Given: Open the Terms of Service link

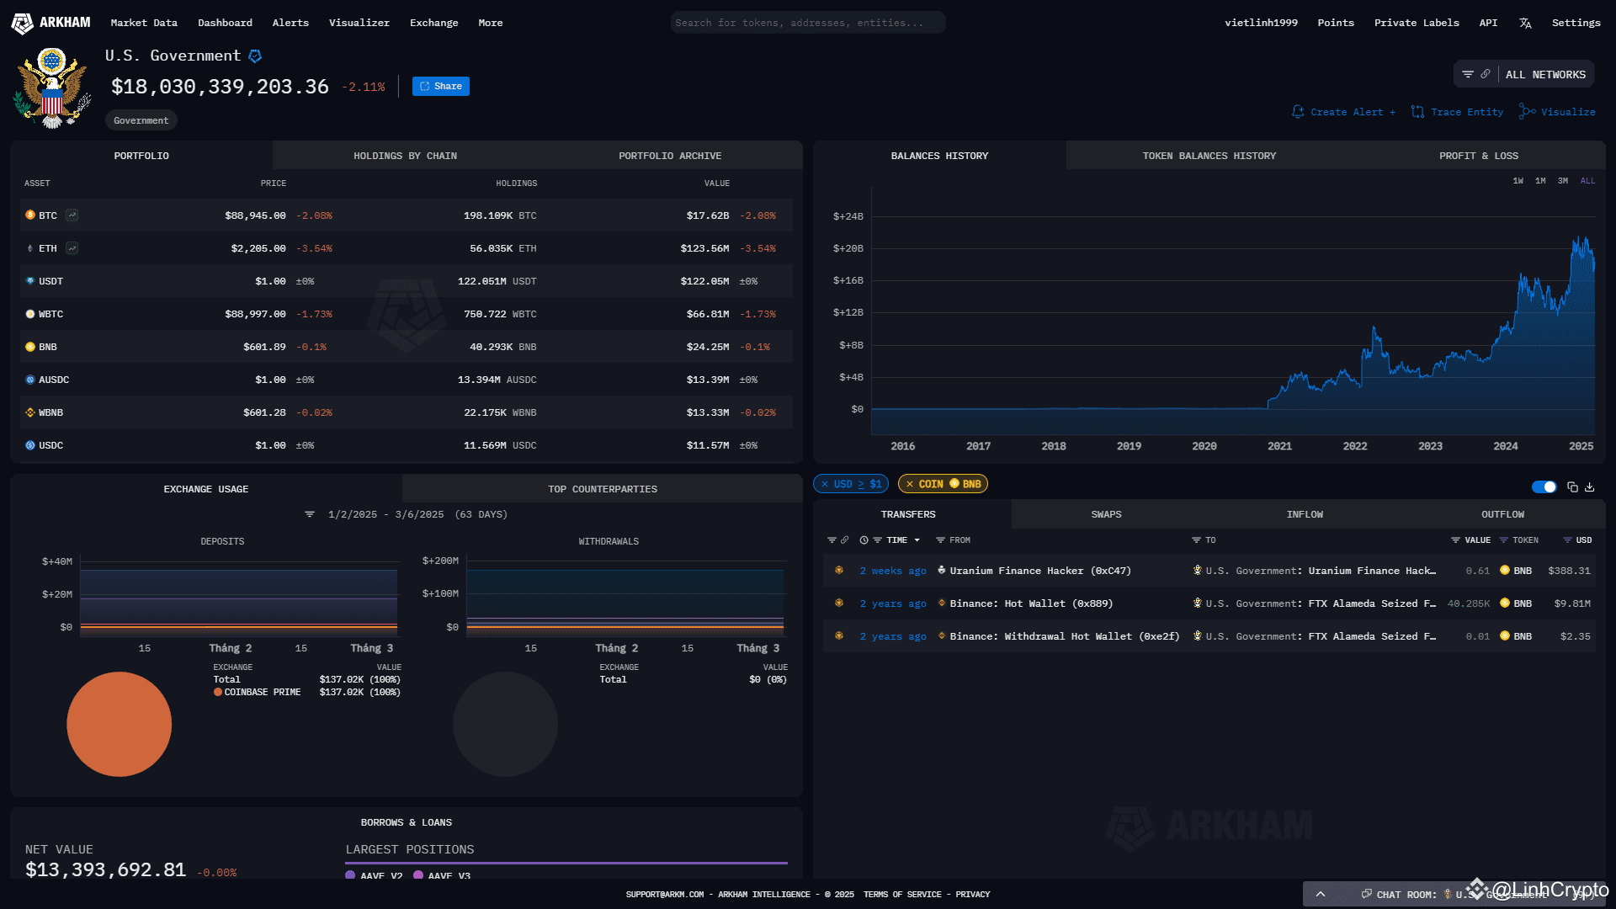Looking at the screenshot, I should pyautogui.click(x=902, y=895).
